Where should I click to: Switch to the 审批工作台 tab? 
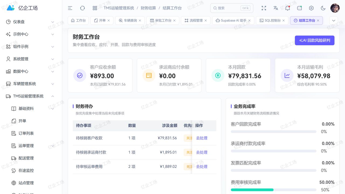[x=163, y=20]
